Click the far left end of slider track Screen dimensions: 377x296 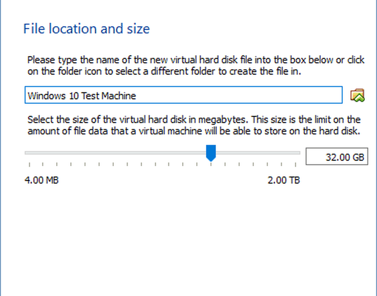point(26,153)
